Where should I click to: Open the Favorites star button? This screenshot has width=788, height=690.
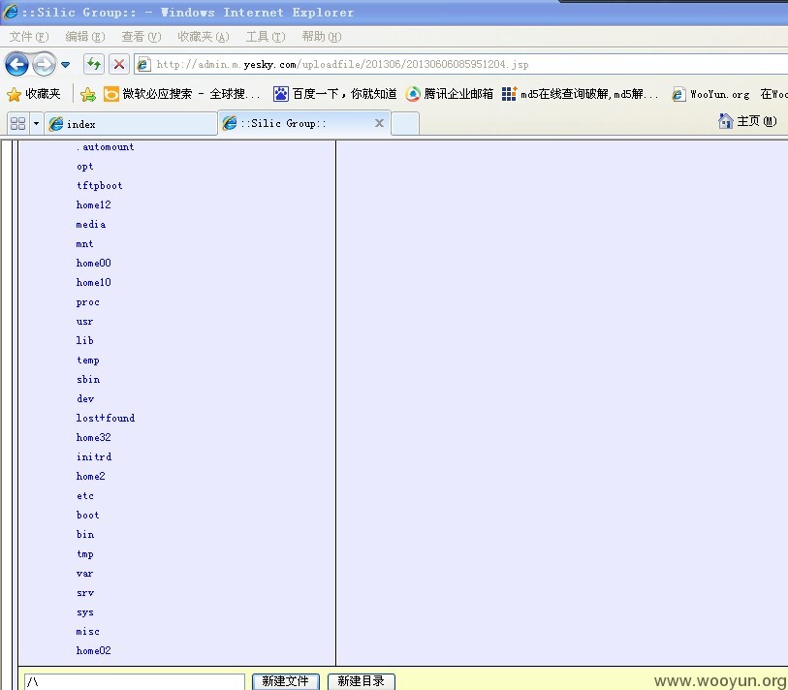coord(33,94)
